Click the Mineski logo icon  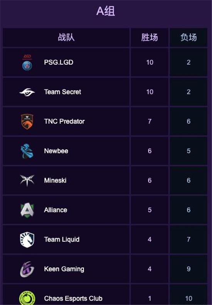[27, 180]
